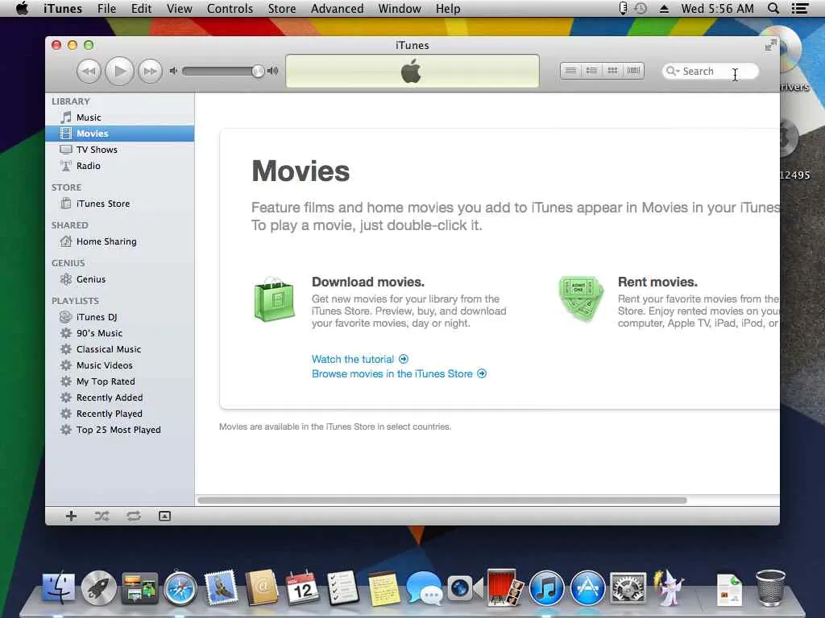The height and width of the screenshot is (618, 825).
Task: Open System Preferences gear in the Dock
Action: [x=628, y=588]
